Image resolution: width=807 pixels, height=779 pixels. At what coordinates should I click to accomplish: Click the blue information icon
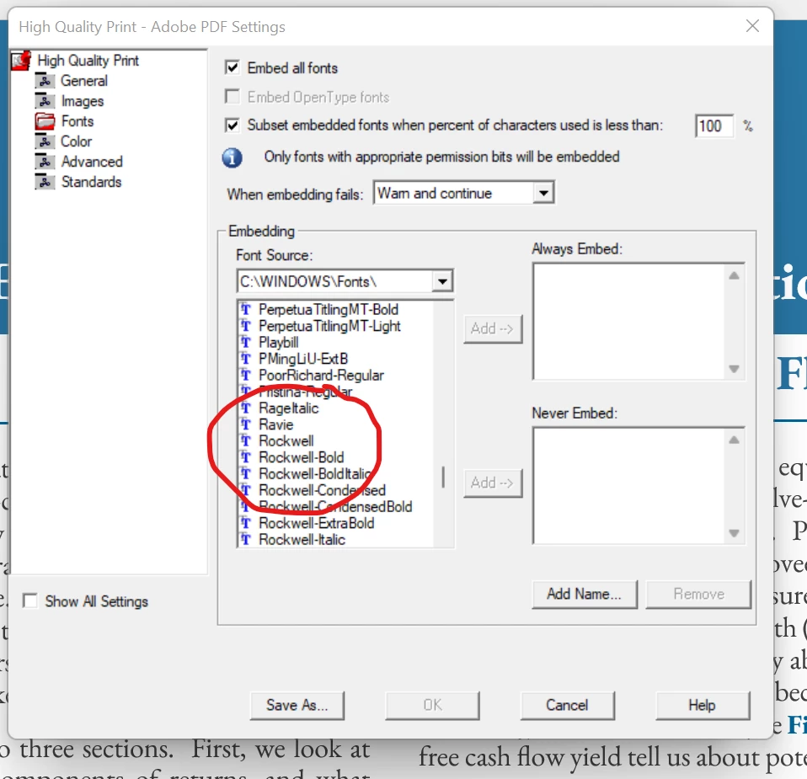(x=232, y=157)
